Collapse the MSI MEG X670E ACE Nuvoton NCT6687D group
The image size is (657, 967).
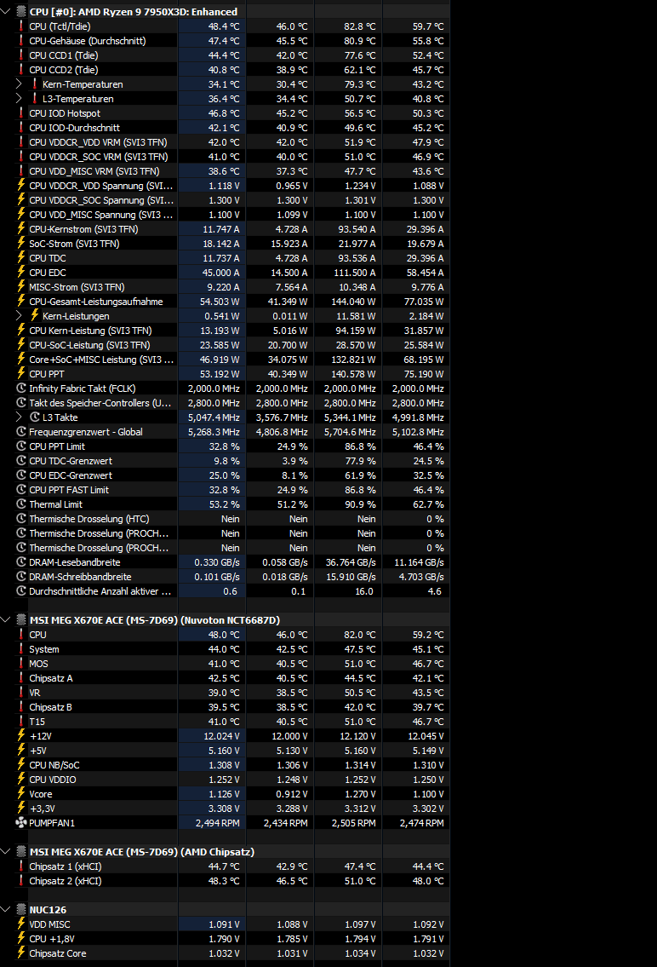coord(6,619)
